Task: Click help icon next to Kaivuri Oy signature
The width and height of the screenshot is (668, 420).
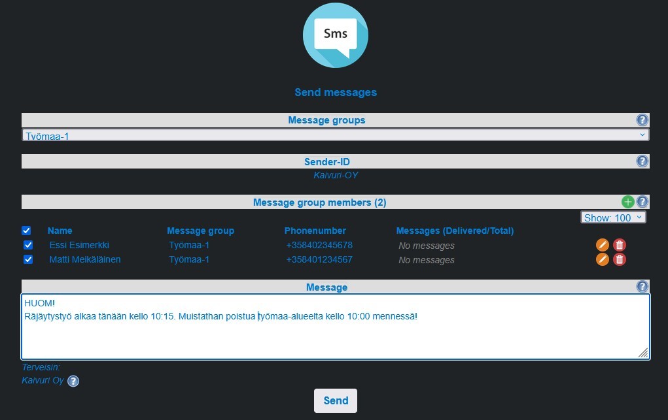Action: pyautogui.click(x=73, y=381)
